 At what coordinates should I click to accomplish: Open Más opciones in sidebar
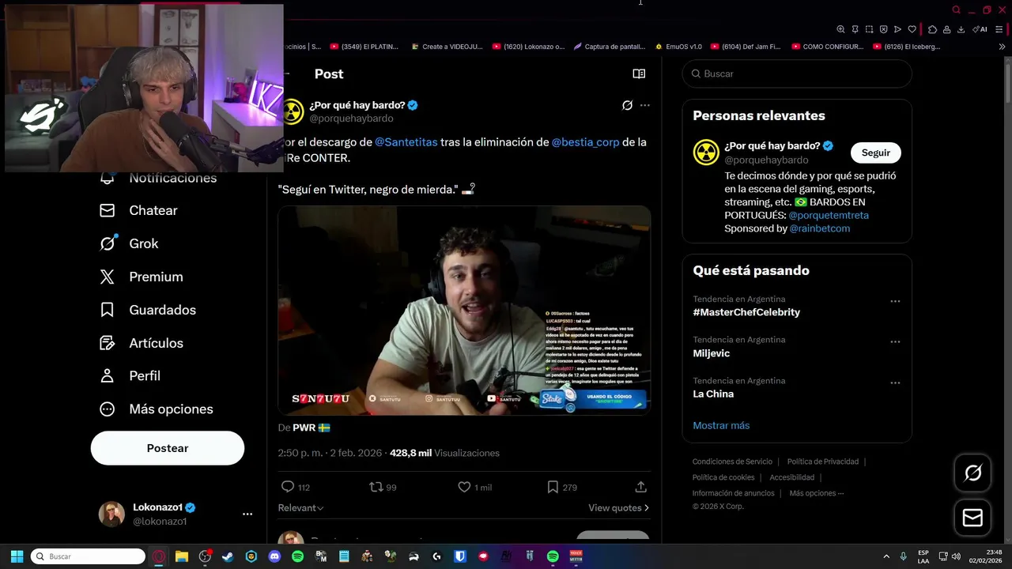156,409
